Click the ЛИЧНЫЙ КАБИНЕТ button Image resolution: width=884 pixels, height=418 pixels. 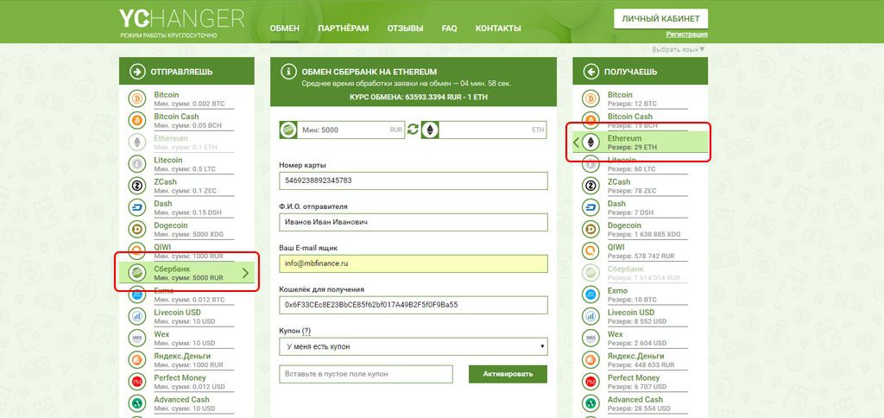[660, 19]
